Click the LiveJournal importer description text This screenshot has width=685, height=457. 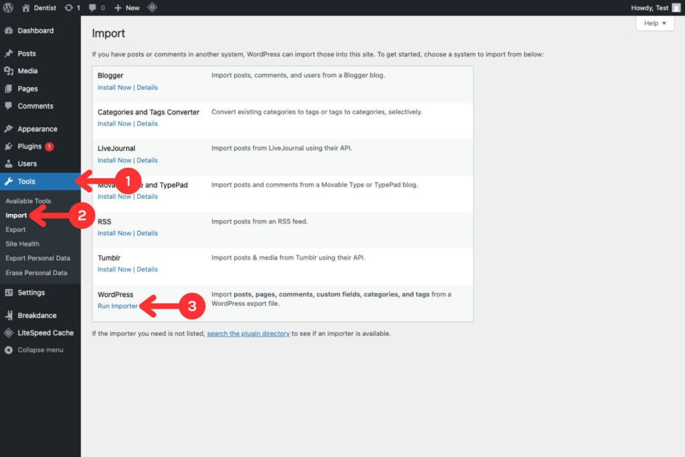click(282, 148)
